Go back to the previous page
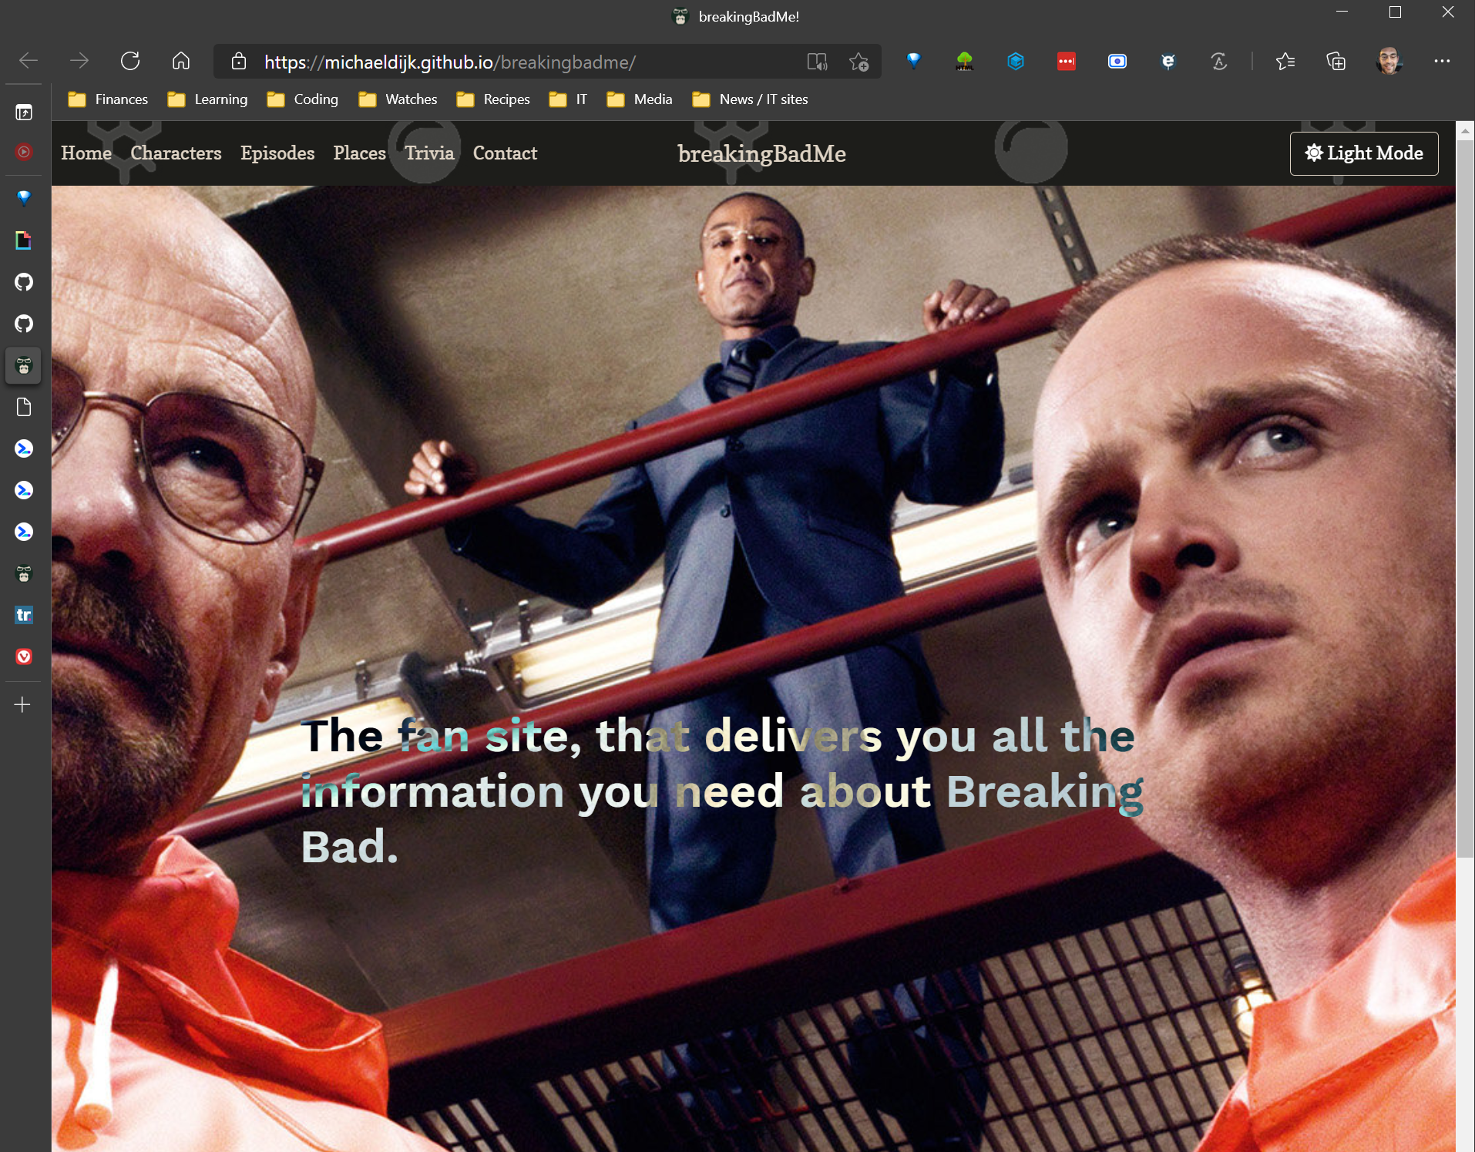The width and height of the screenshot is (1475, 1152). click(x=29, y=61)
